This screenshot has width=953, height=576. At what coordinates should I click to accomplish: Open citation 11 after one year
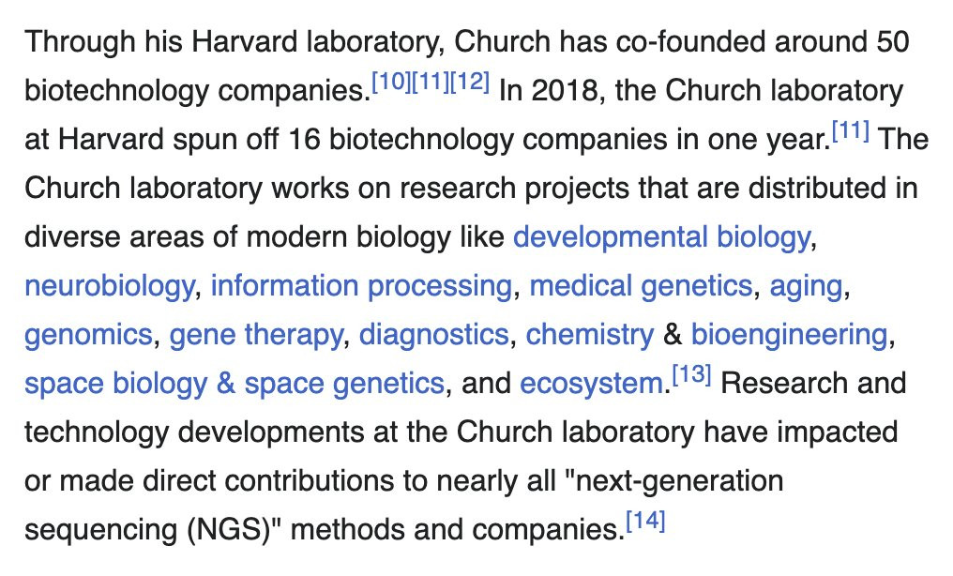coord(850,130)
